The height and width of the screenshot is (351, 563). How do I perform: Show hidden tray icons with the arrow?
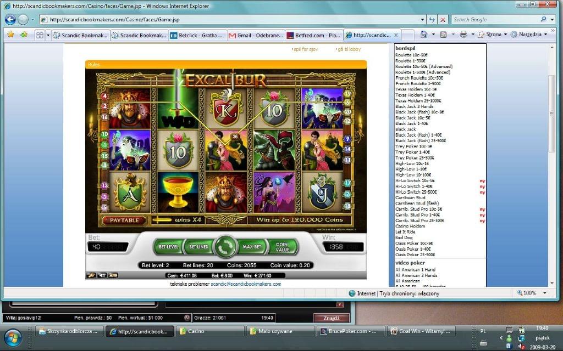501,338
